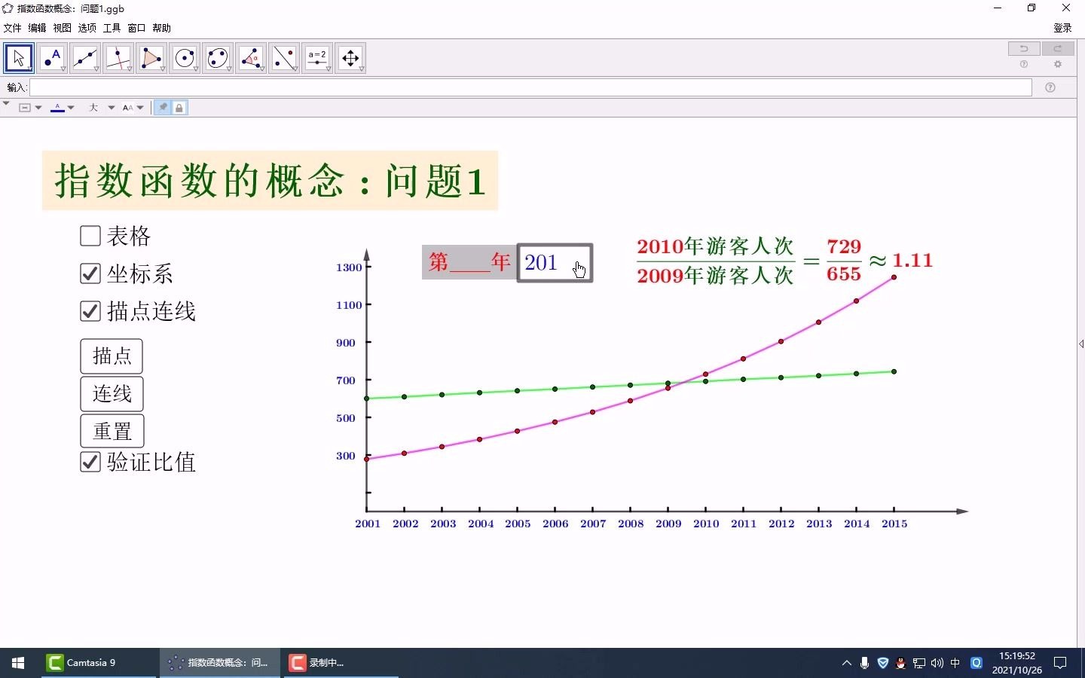Select the Perpendicular line tool
Image resolution: width=1085 pixels, height=678 pixels.
point(118,58)
